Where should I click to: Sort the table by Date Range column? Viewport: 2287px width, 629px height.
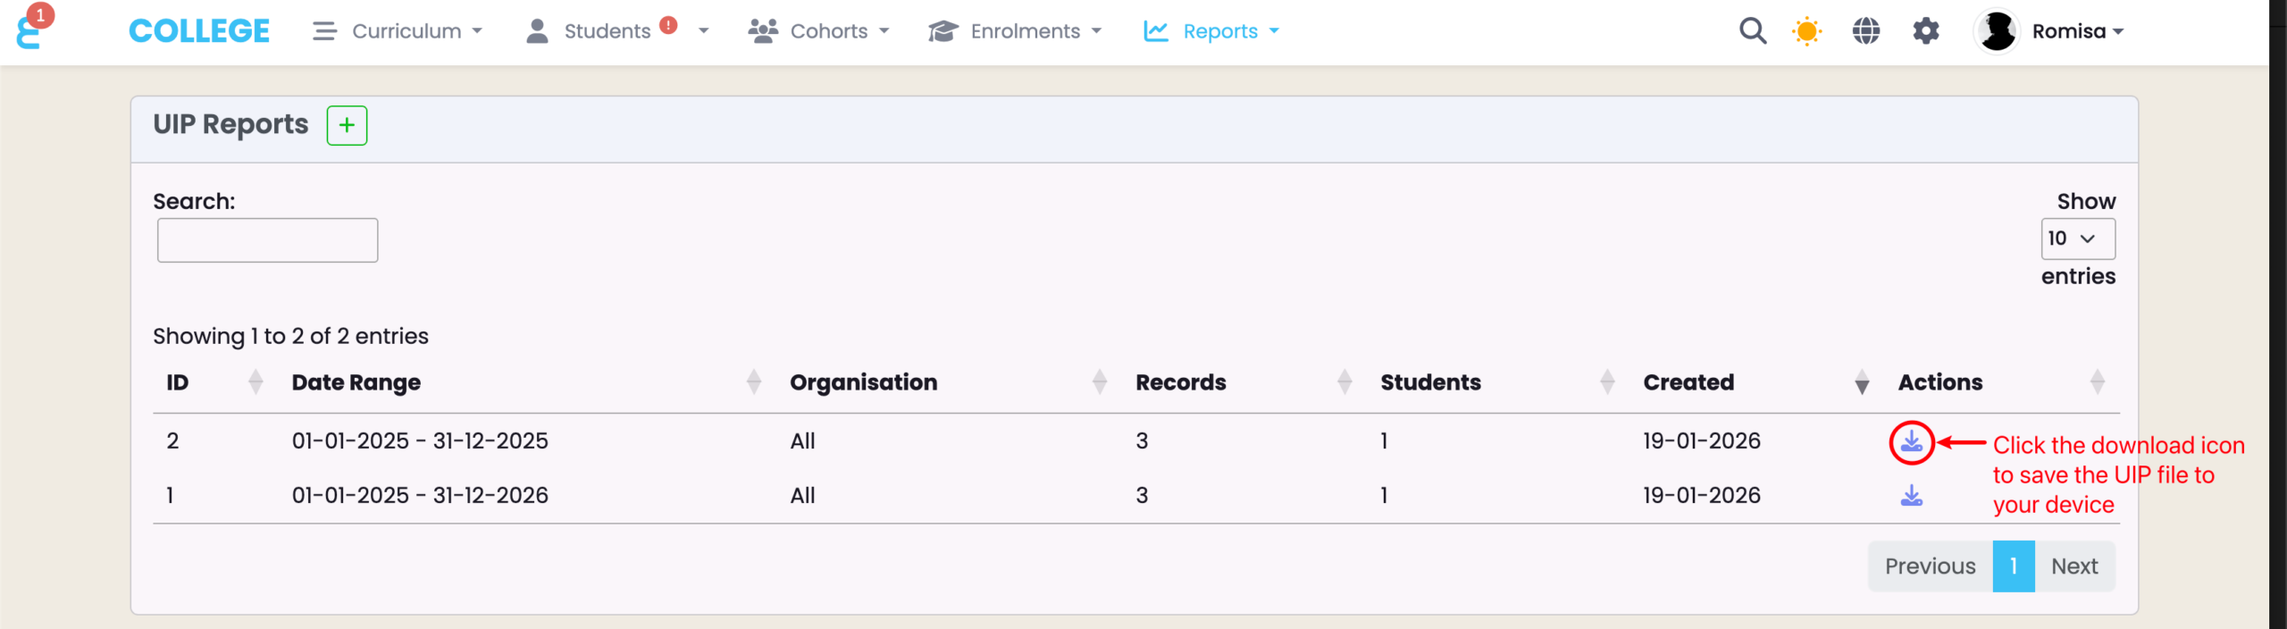tap(356, 382)
